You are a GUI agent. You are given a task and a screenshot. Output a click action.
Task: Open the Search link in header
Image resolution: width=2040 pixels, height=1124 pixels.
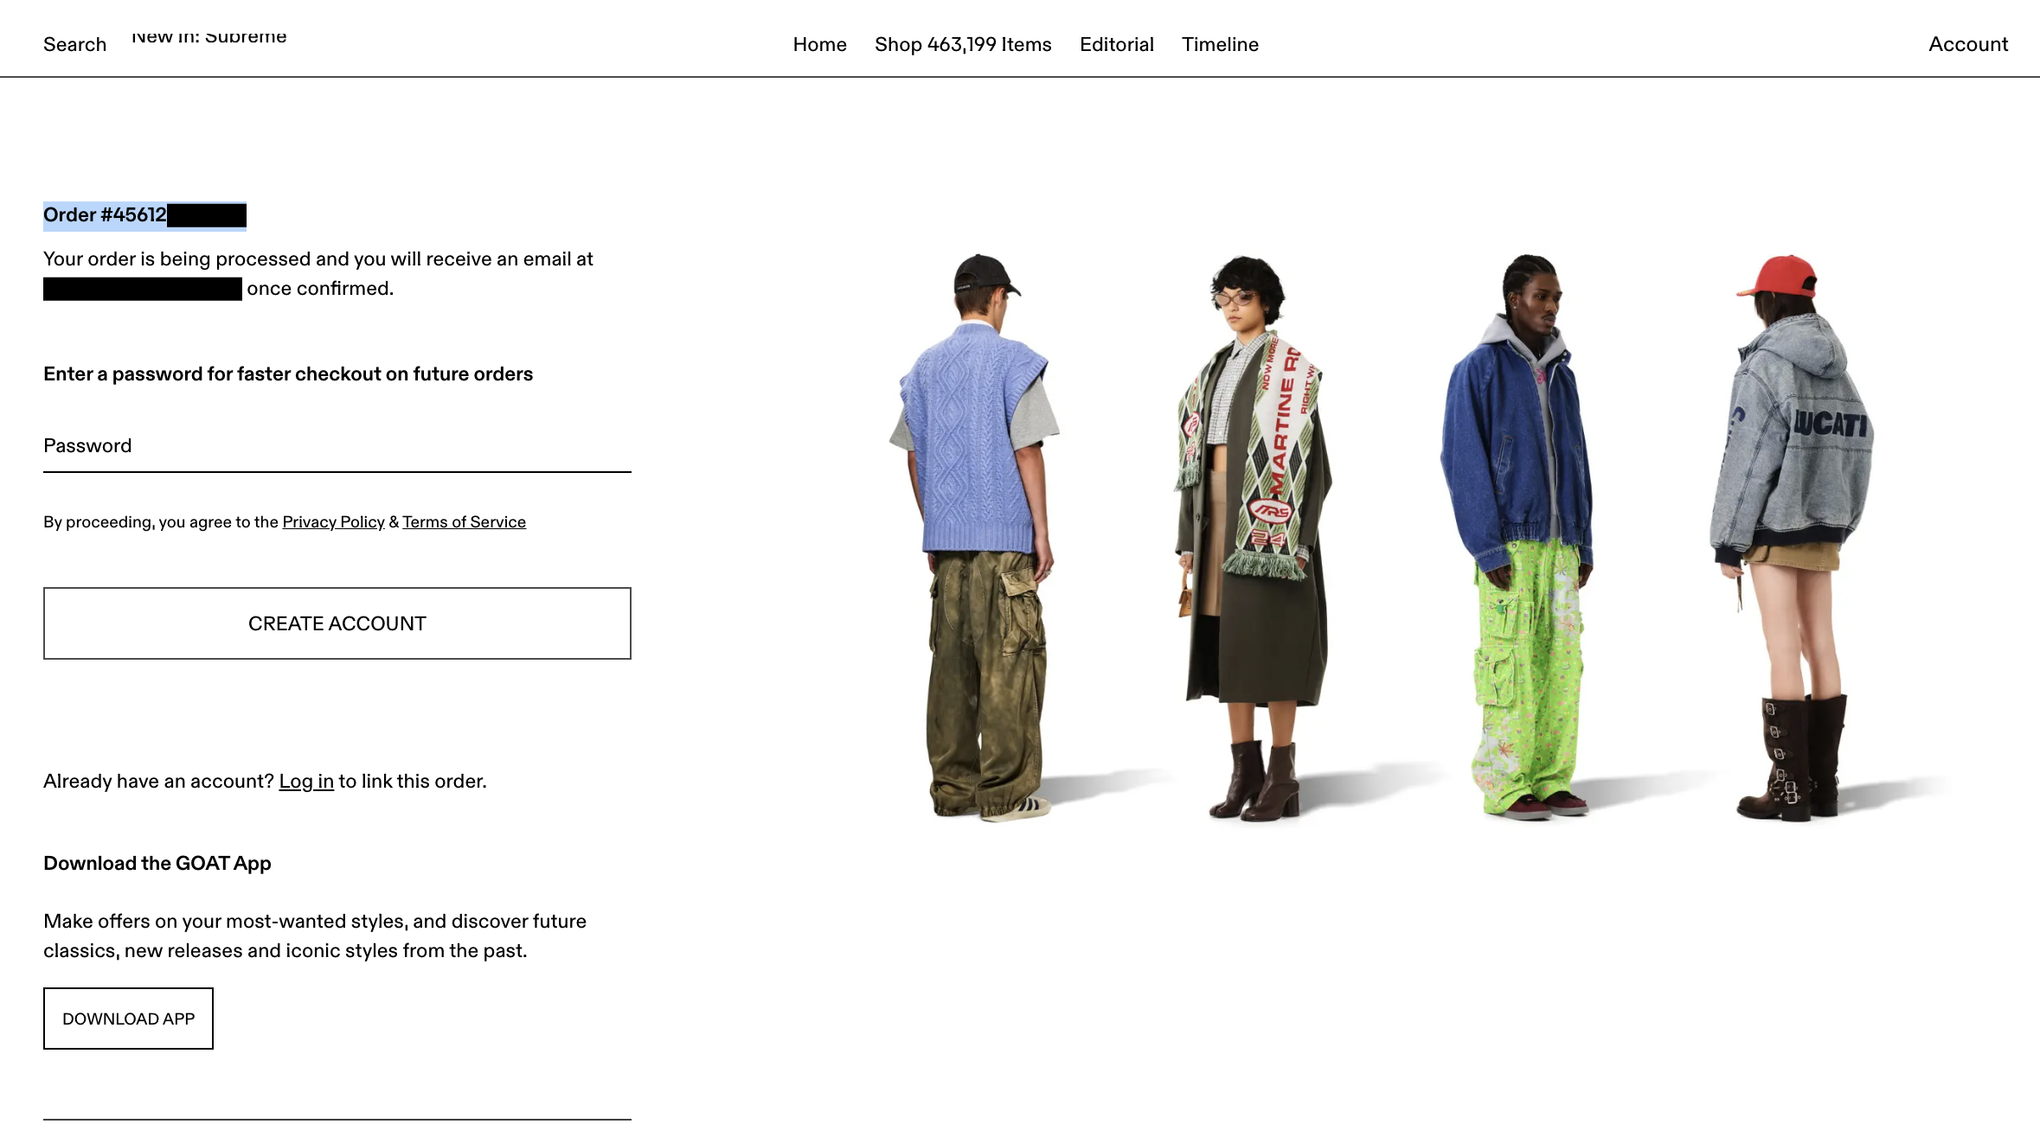[x=74, y=44]
